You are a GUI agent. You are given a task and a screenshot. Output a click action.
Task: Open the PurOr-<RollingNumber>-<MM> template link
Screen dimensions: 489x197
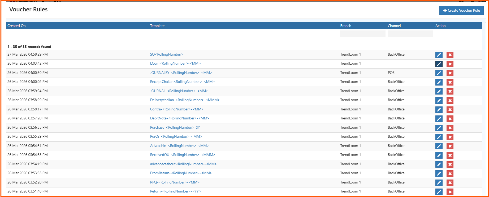tap(176, 136)
